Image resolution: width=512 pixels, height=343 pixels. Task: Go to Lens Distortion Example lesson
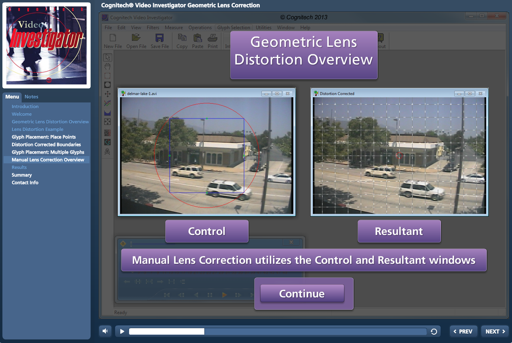38,129
